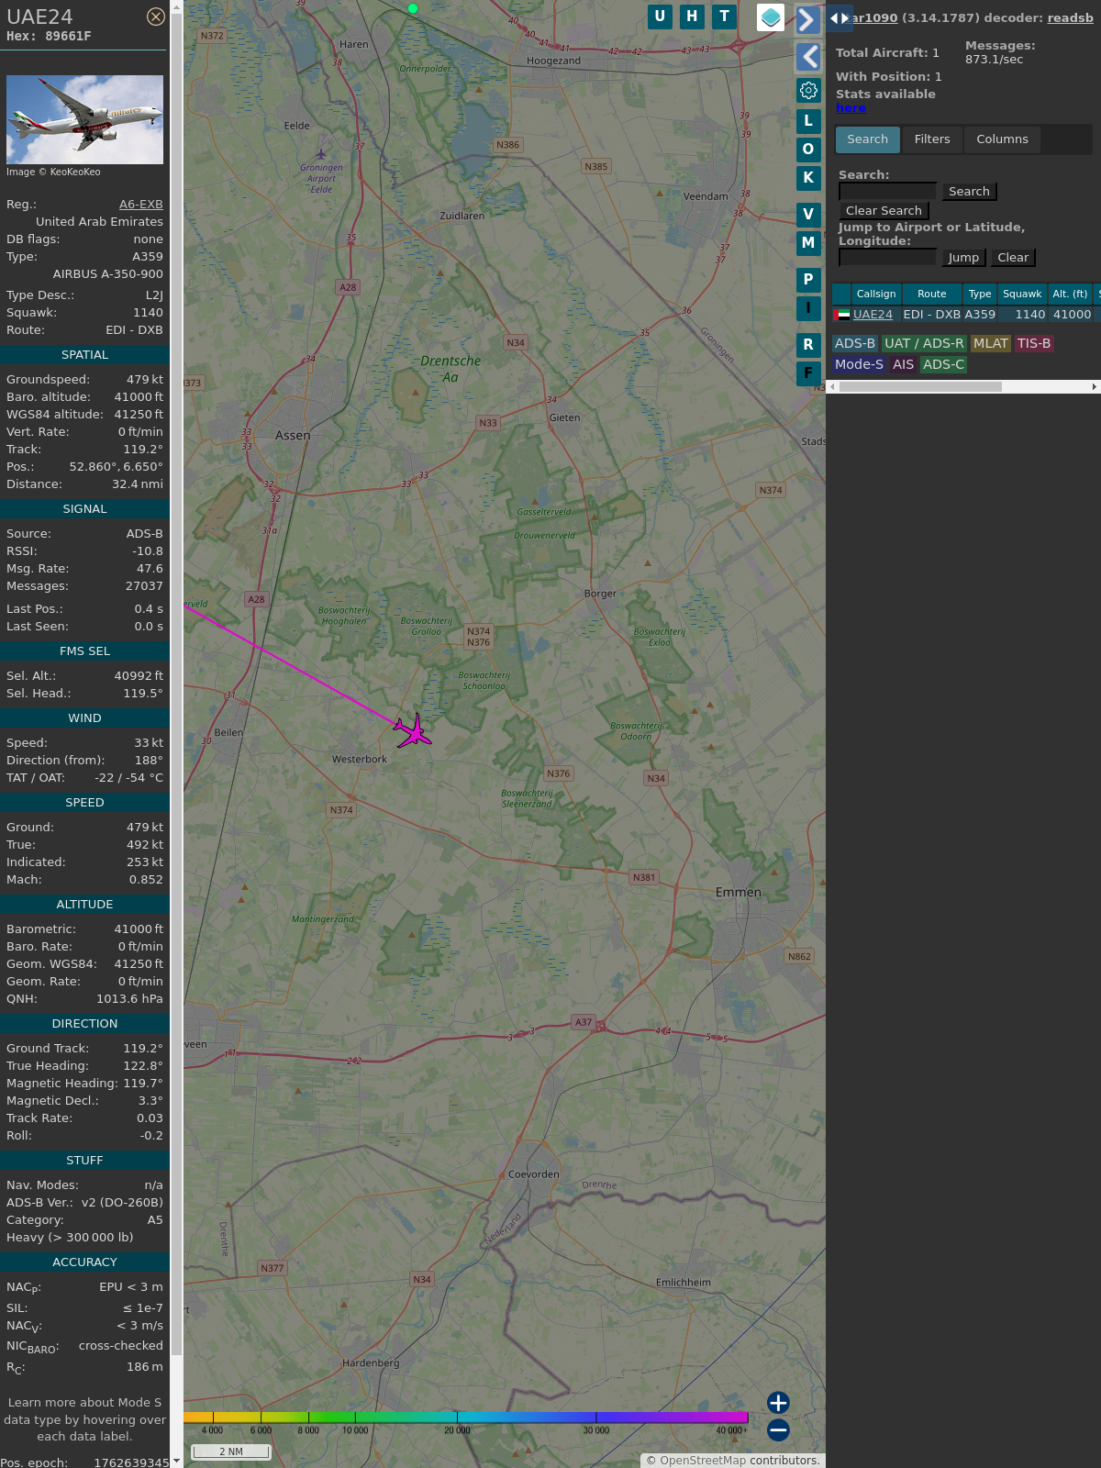Click the Clear Search button

pyautogui.click(x=884, y=211)
